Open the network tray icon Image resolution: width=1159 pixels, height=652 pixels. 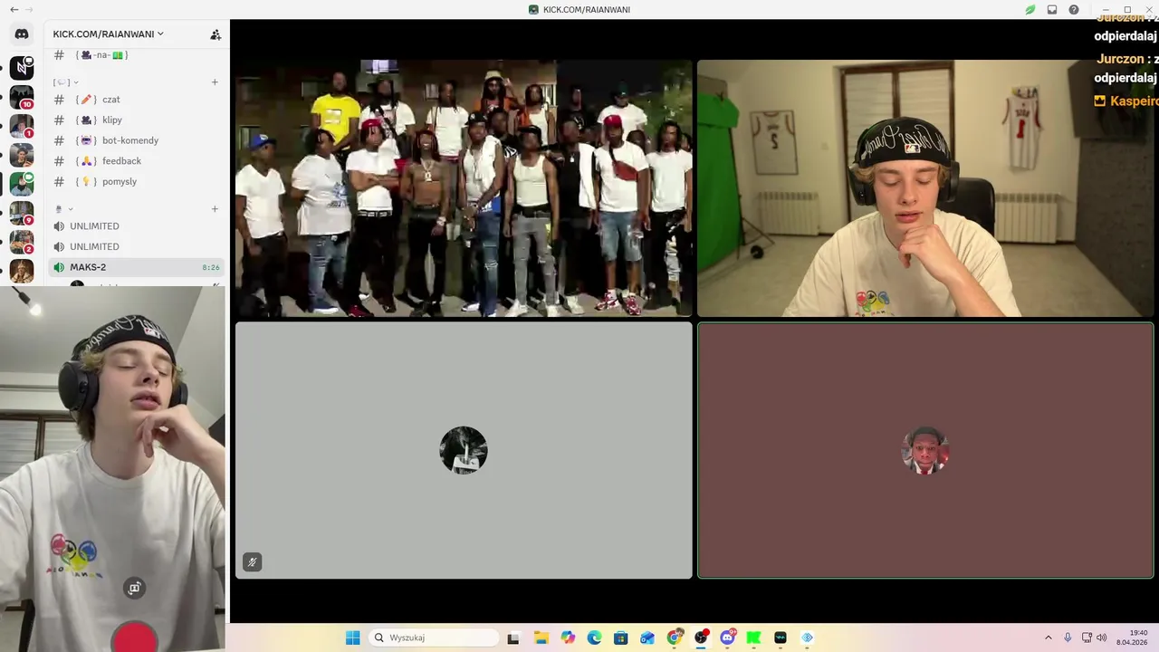[1087, 638]
